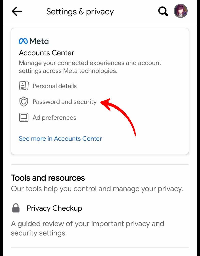Open search with the magnifier icon

tap(163, 11)
